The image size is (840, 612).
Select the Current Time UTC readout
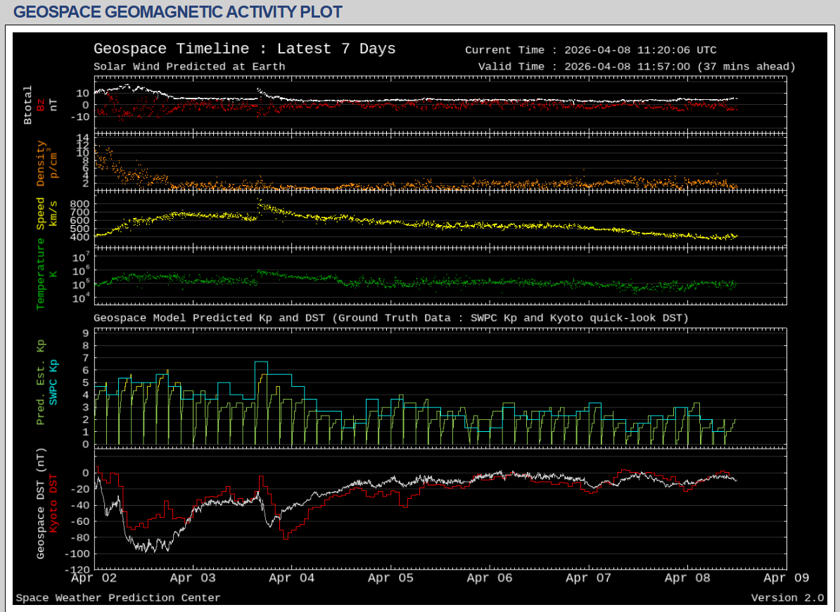590,50
